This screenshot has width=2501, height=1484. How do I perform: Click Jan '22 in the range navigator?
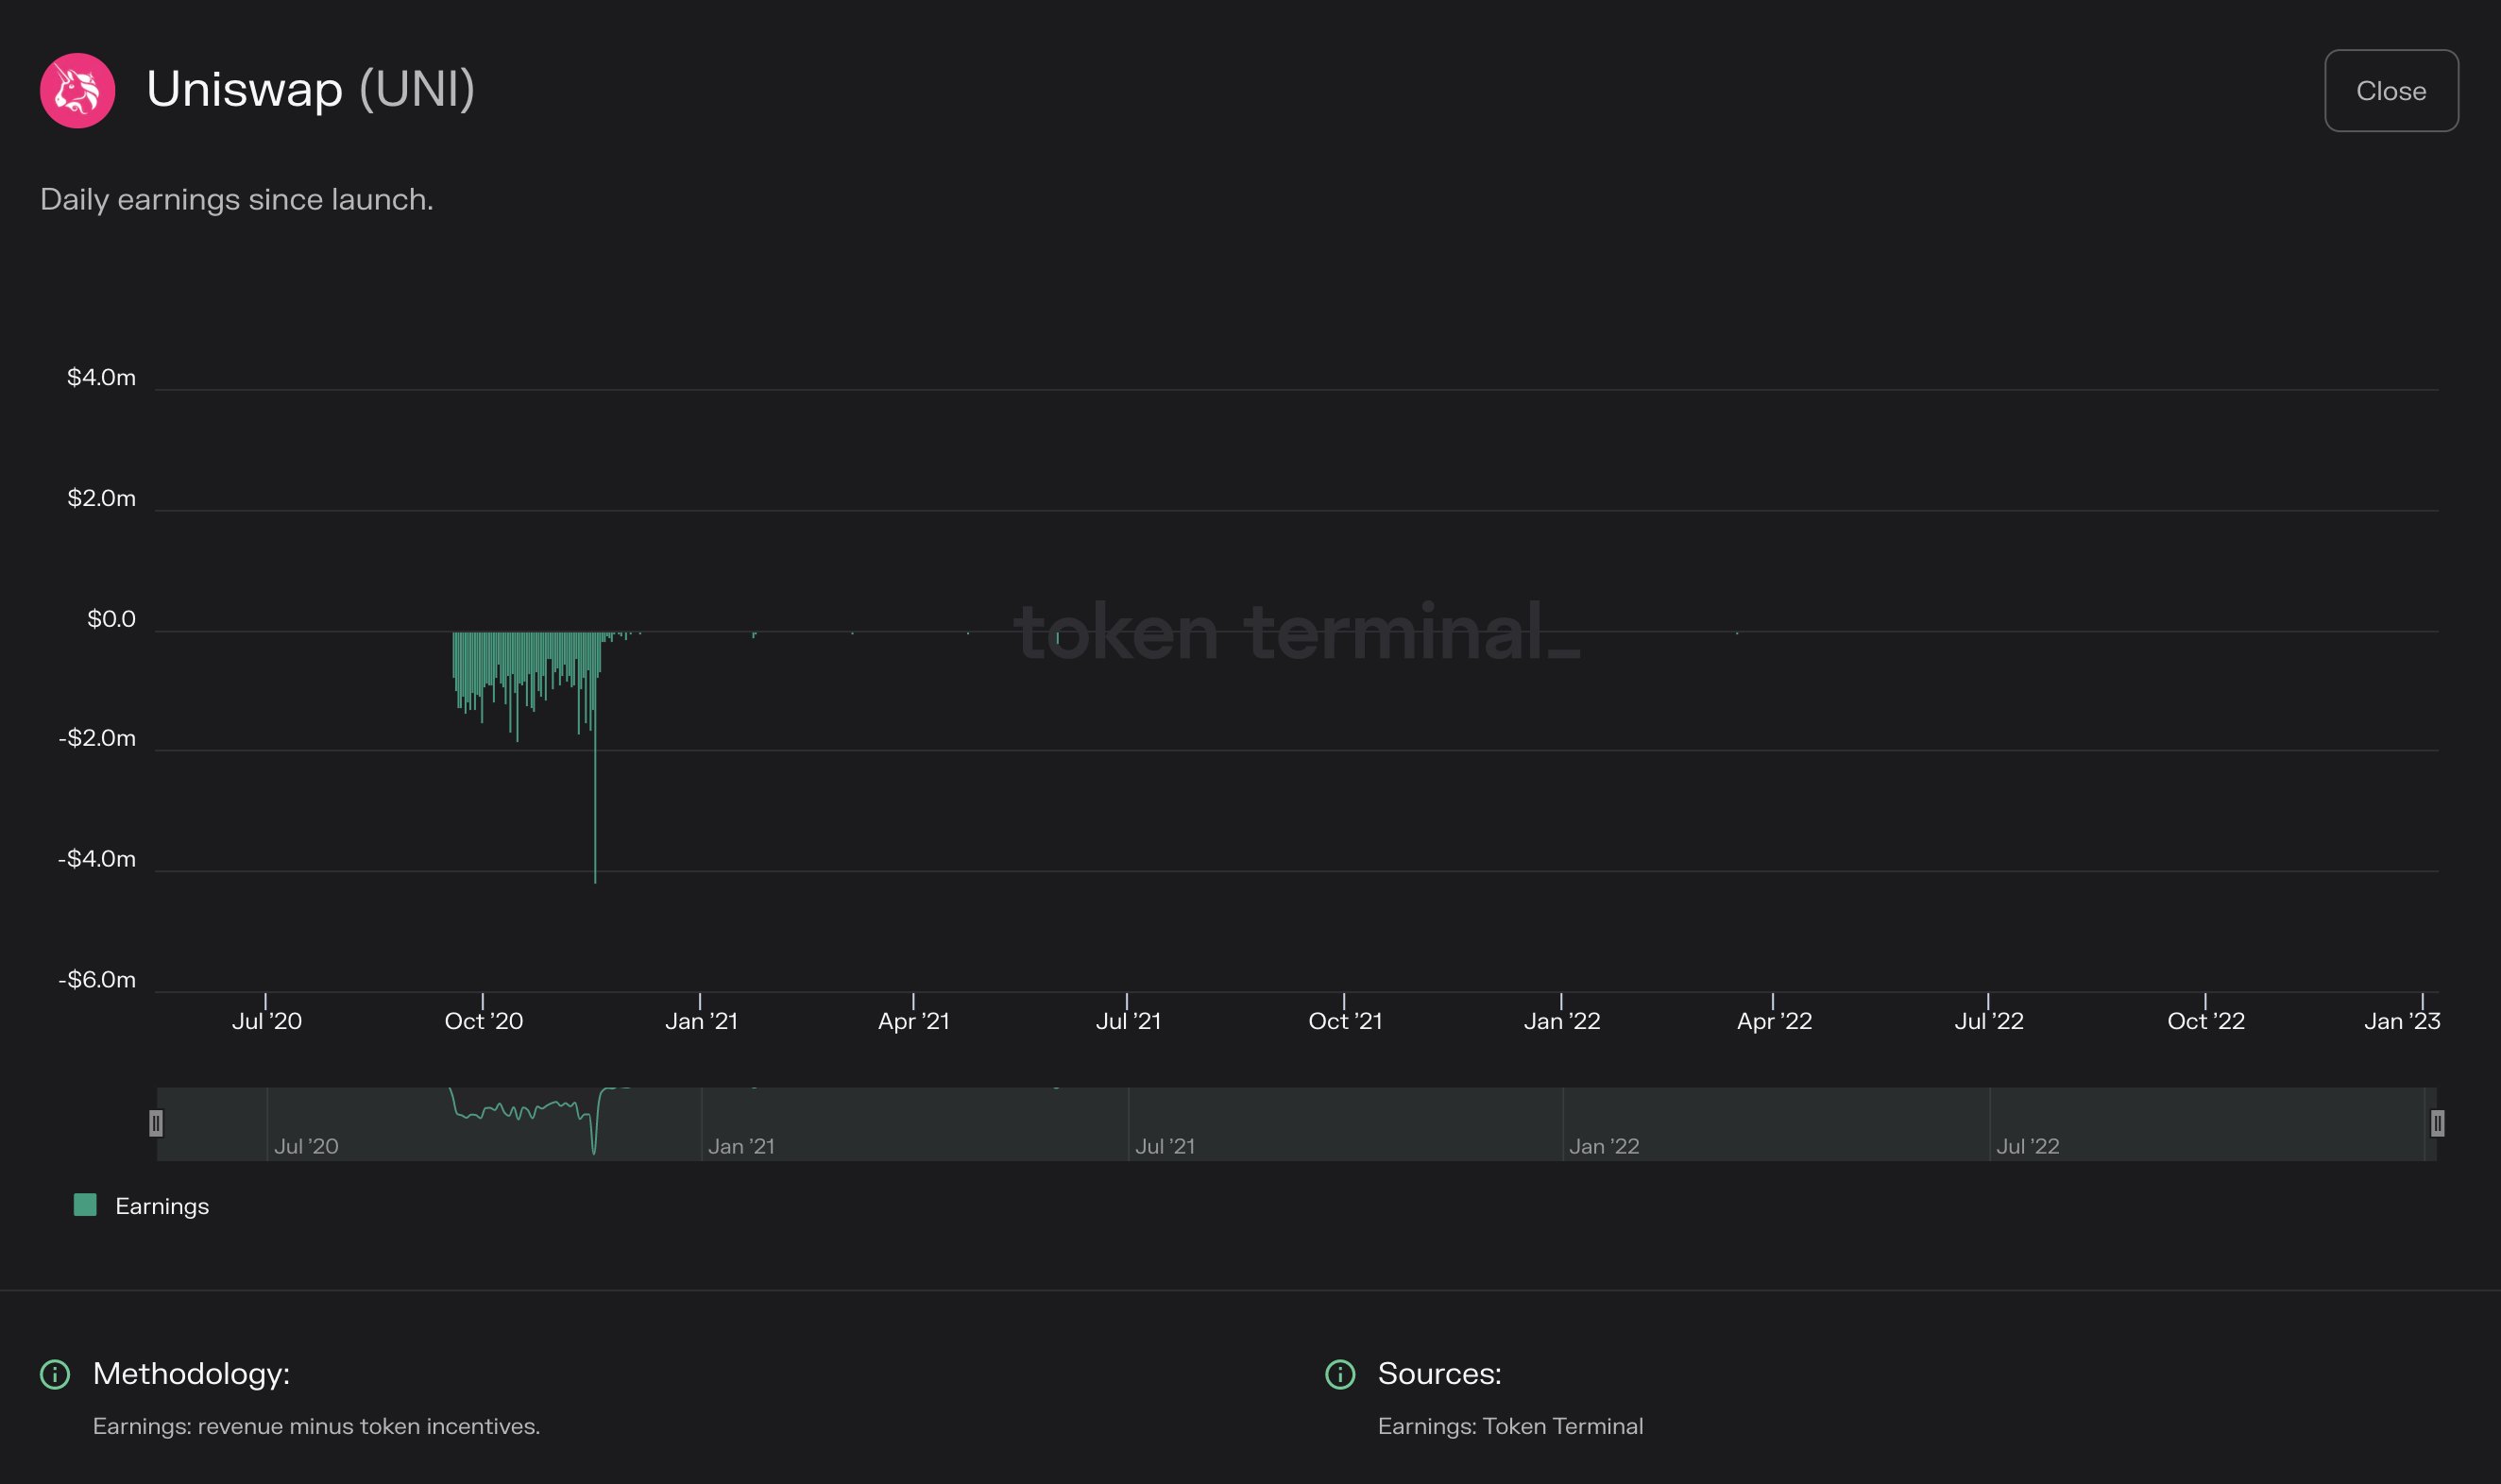tap(1604, 1146)
